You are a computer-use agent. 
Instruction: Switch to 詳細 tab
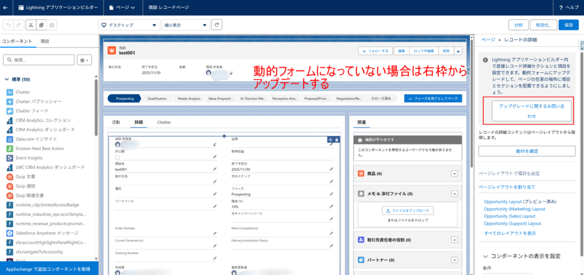point(139,122)
